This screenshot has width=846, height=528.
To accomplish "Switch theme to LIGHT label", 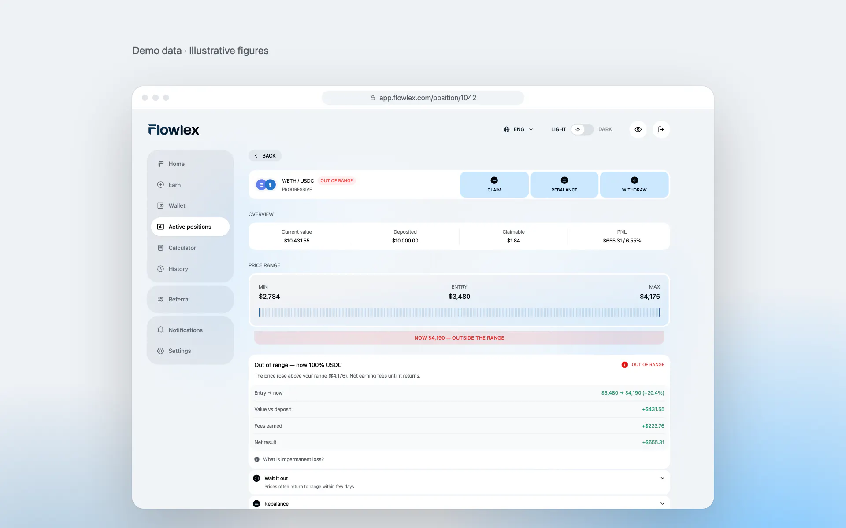I will click(558, 129).
